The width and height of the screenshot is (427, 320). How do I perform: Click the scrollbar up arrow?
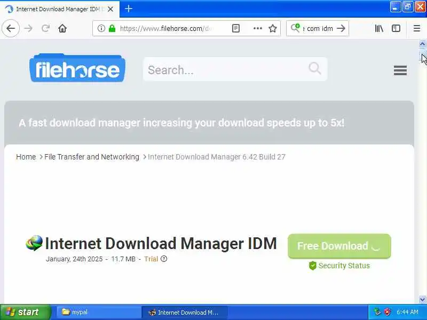[x=422, y=44]
